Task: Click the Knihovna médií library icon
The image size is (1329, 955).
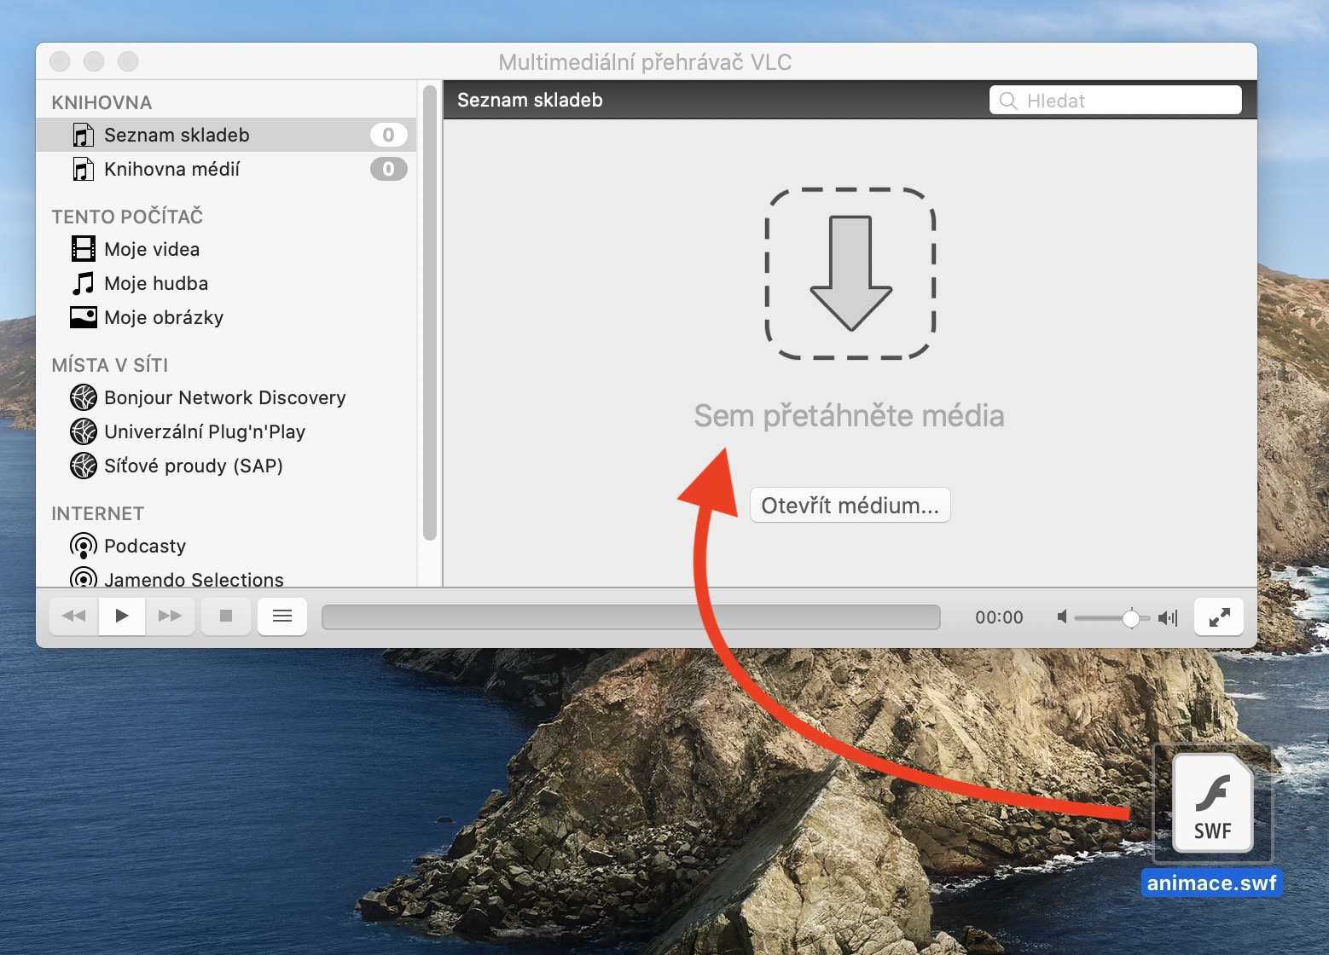Action: pos(83,169)
